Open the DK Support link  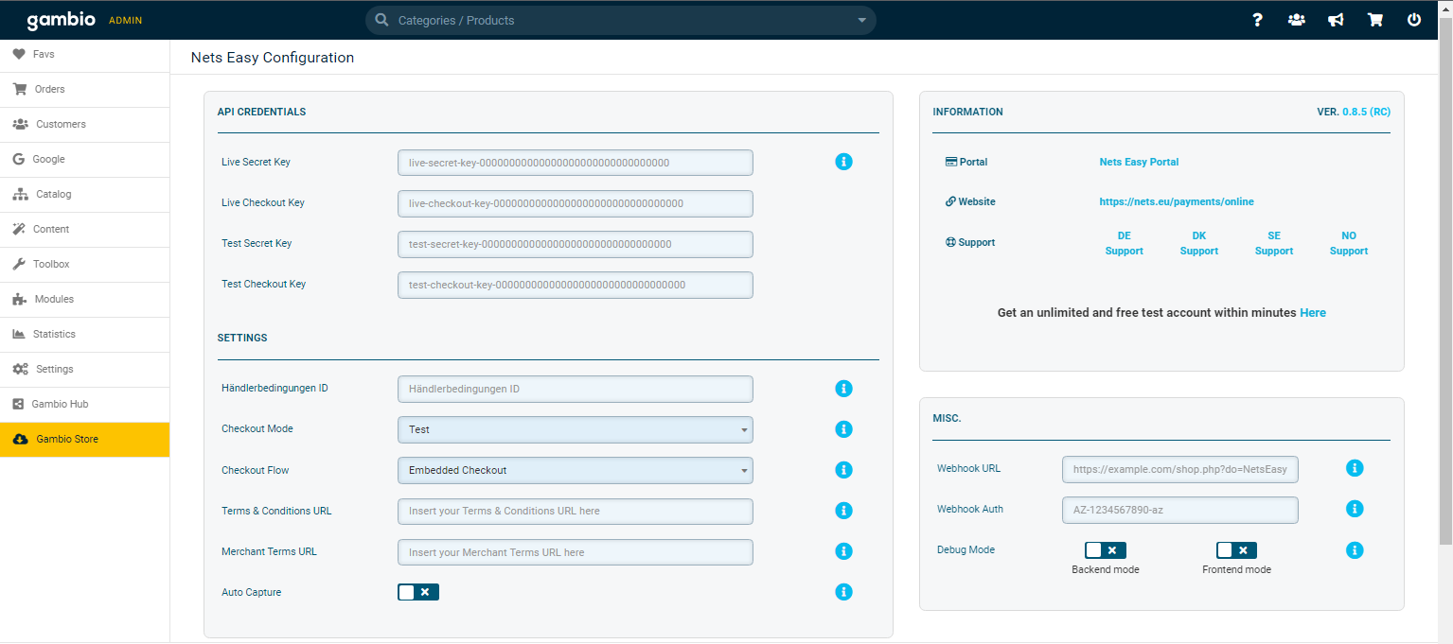point(1199,243)
